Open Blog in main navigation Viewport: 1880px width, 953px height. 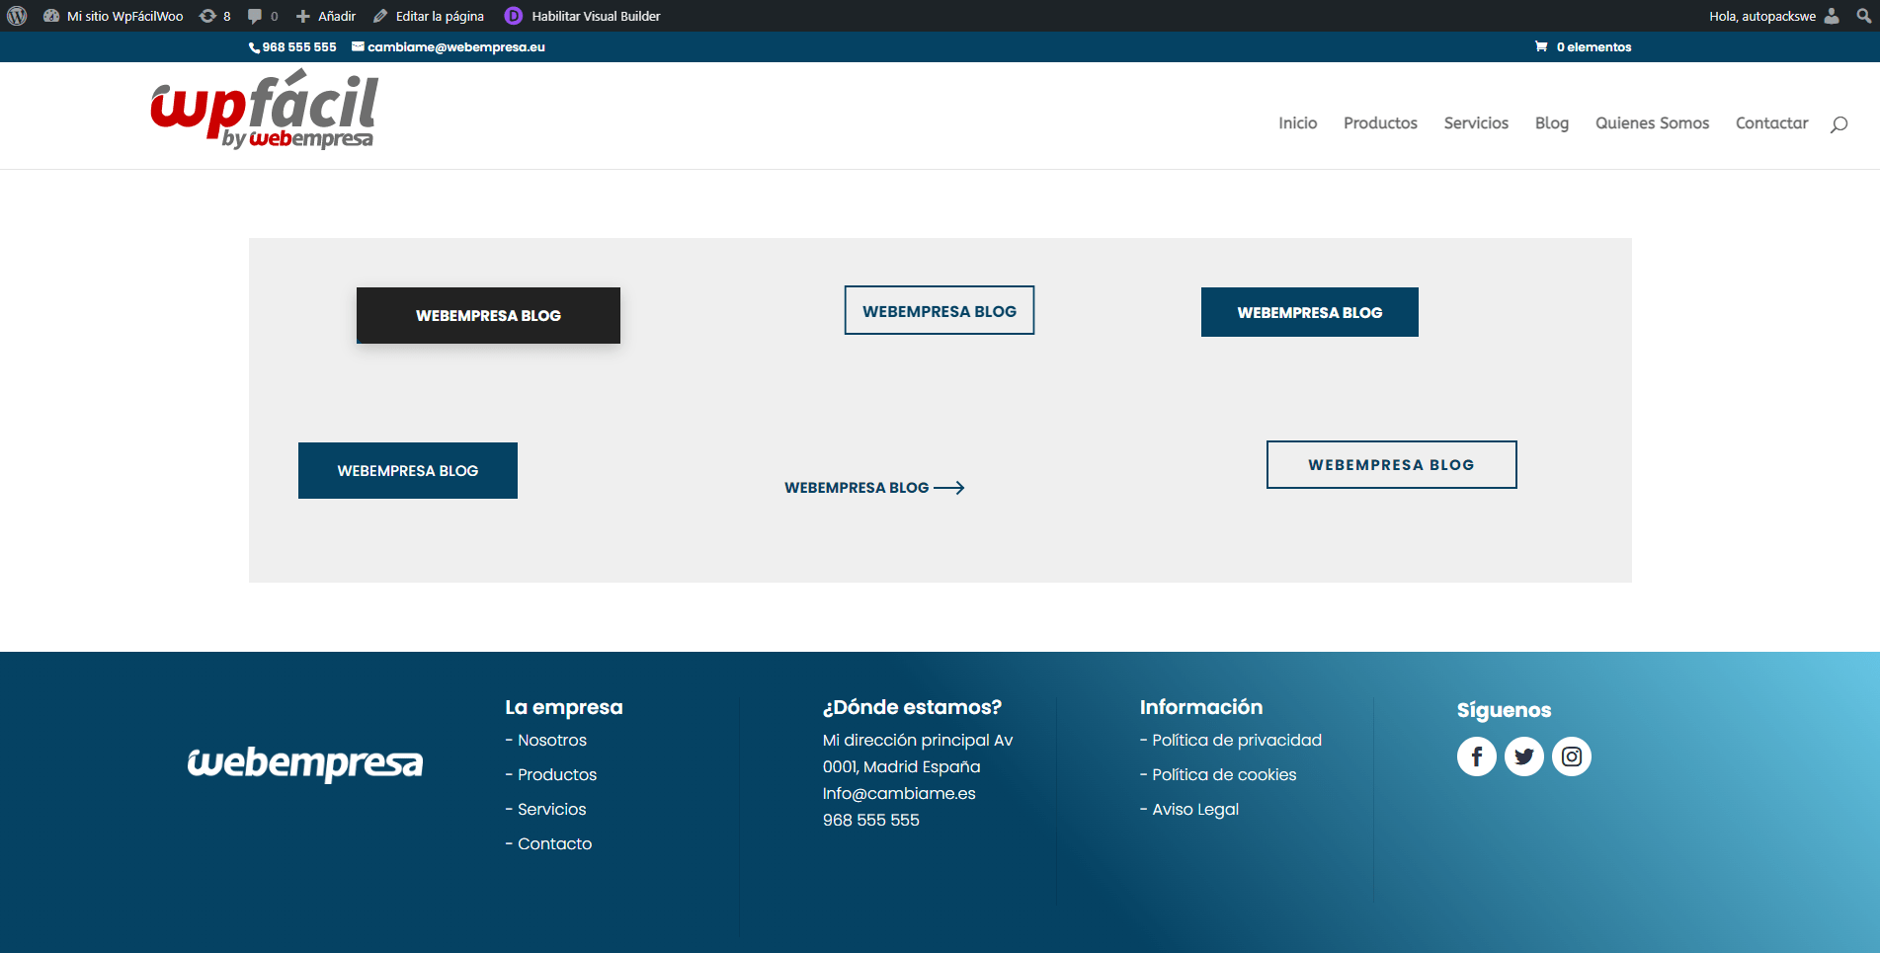1552,123
